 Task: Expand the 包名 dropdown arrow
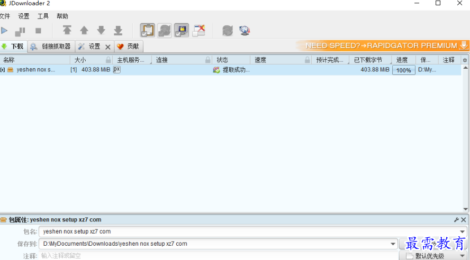pyautogui.click(x=462, y=231)
